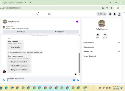The width and height of the screenshot is (125, 91).
Task: Click the battery tray icon
Action: coord(110,88)
